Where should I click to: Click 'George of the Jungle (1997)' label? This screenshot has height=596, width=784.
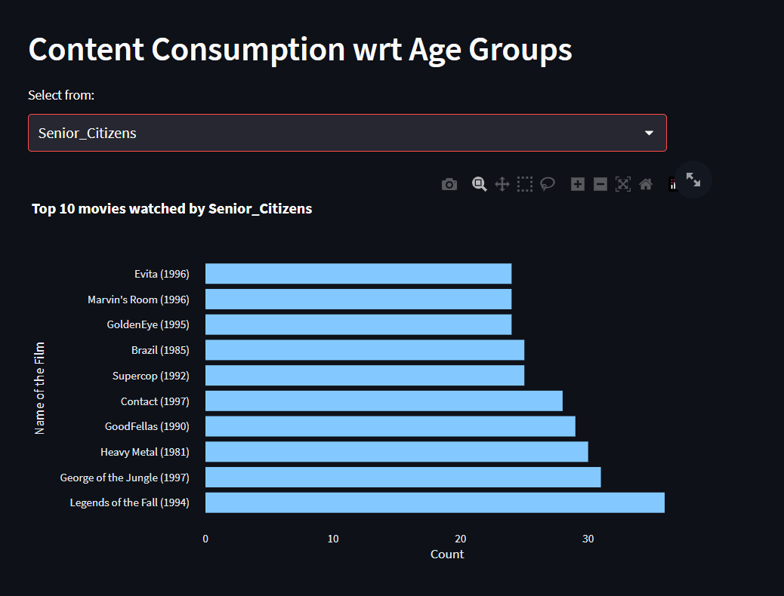(125, 478)
